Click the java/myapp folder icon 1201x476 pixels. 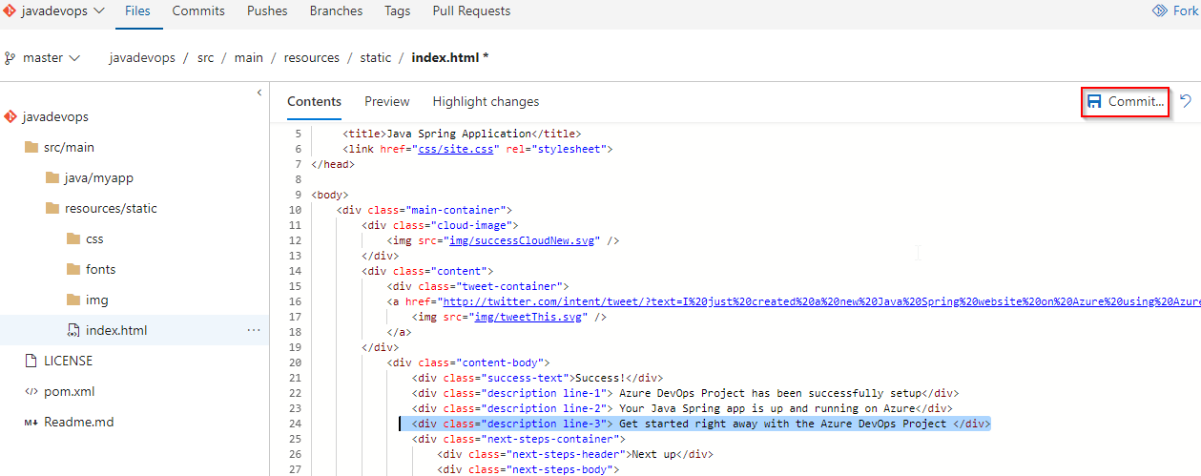click(52, 177)
